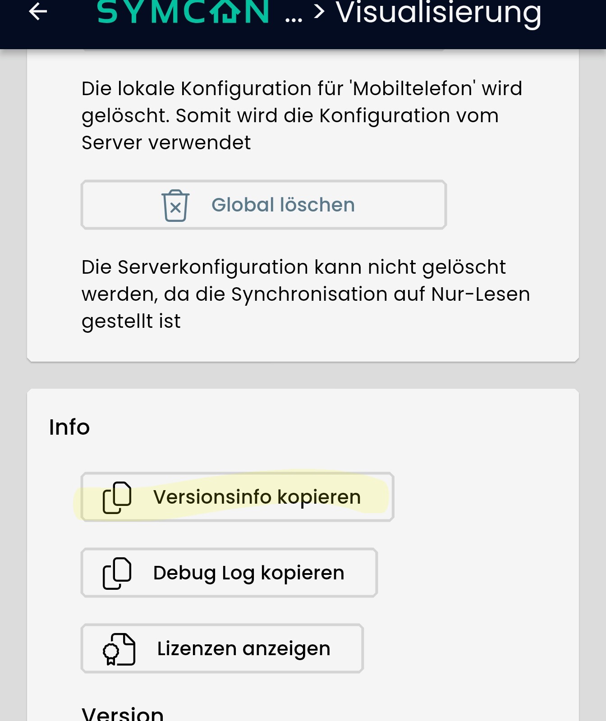Tap the 'Server verwendet' text line
The image size is (606, 721).
166,143
